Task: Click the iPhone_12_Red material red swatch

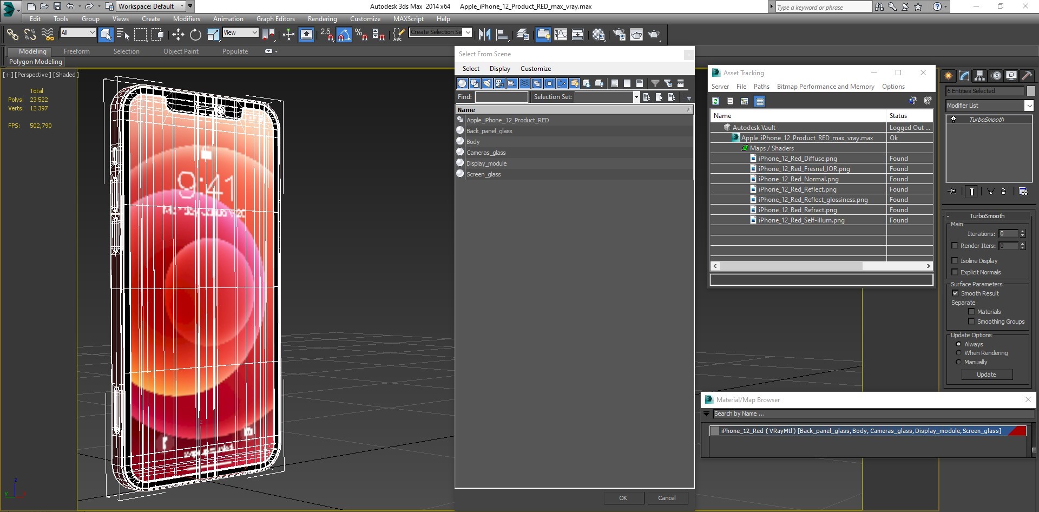Action: 1018,431
